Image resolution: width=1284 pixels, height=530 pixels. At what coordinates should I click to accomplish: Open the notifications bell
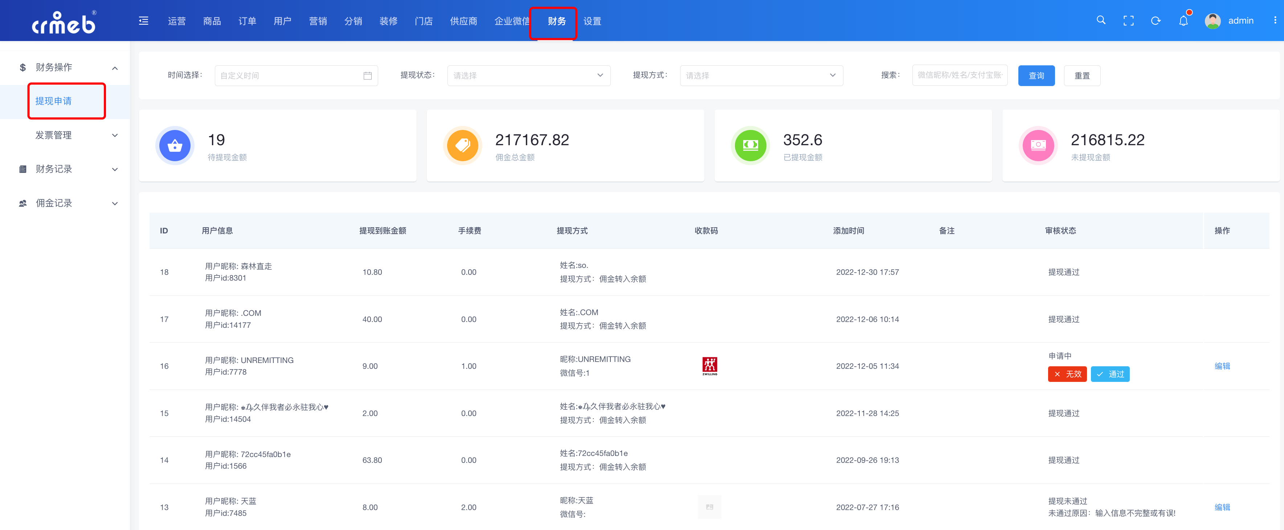pos(1183,20)
